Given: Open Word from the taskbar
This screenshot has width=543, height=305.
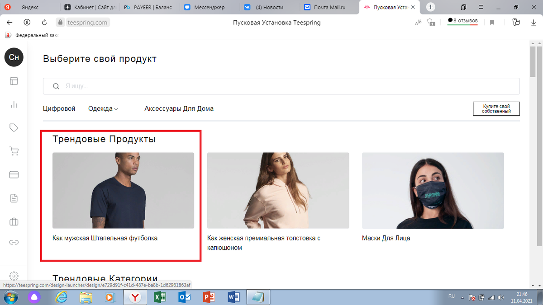Looking at the screenshot, I should tap(233, 297).
